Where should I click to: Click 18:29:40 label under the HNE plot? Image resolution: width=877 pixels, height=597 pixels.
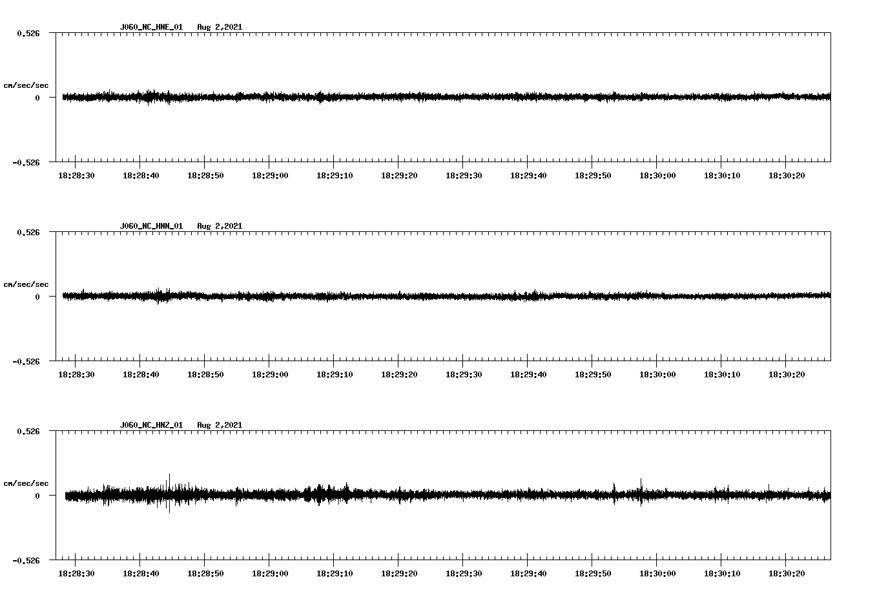pos(528,176)
